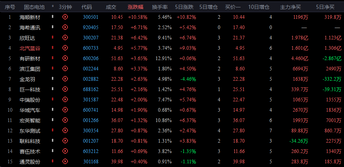344x167 pixels.
Task: Open 3-minute chart icon for 华域汽车
Action: [65, 109]
